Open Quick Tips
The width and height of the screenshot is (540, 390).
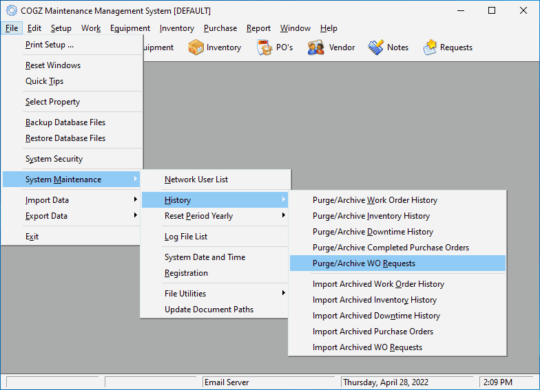[x=72, y=81]
